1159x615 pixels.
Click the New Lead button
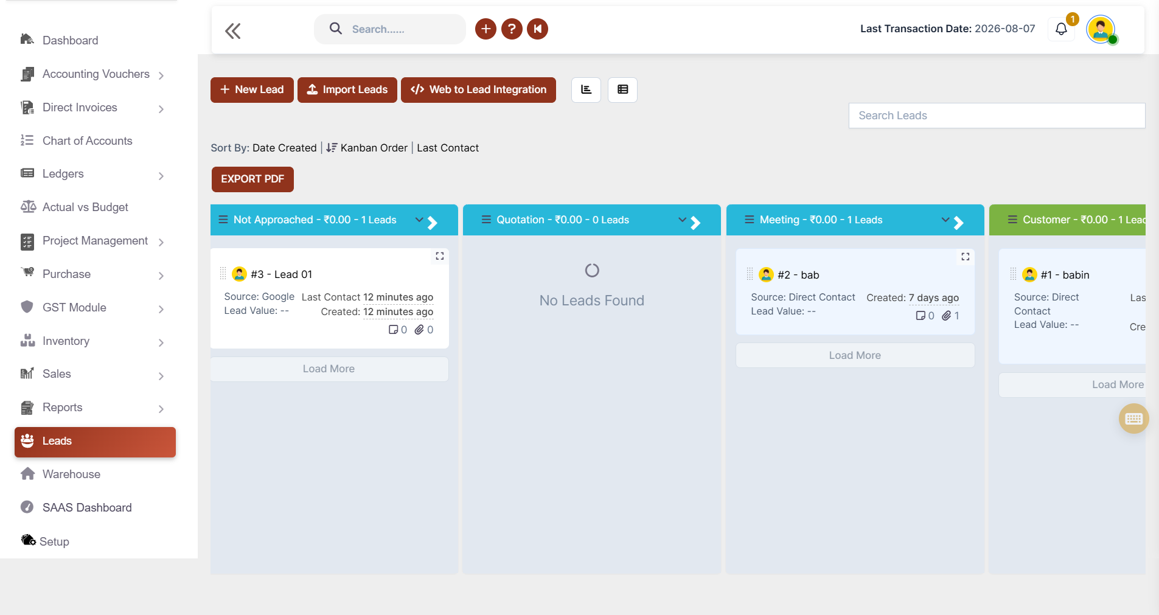tap(252, 90)
